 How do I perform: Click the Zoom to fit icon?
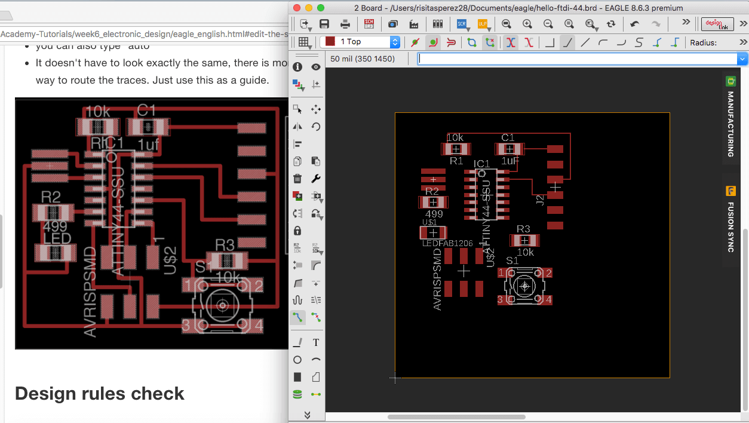507,24
